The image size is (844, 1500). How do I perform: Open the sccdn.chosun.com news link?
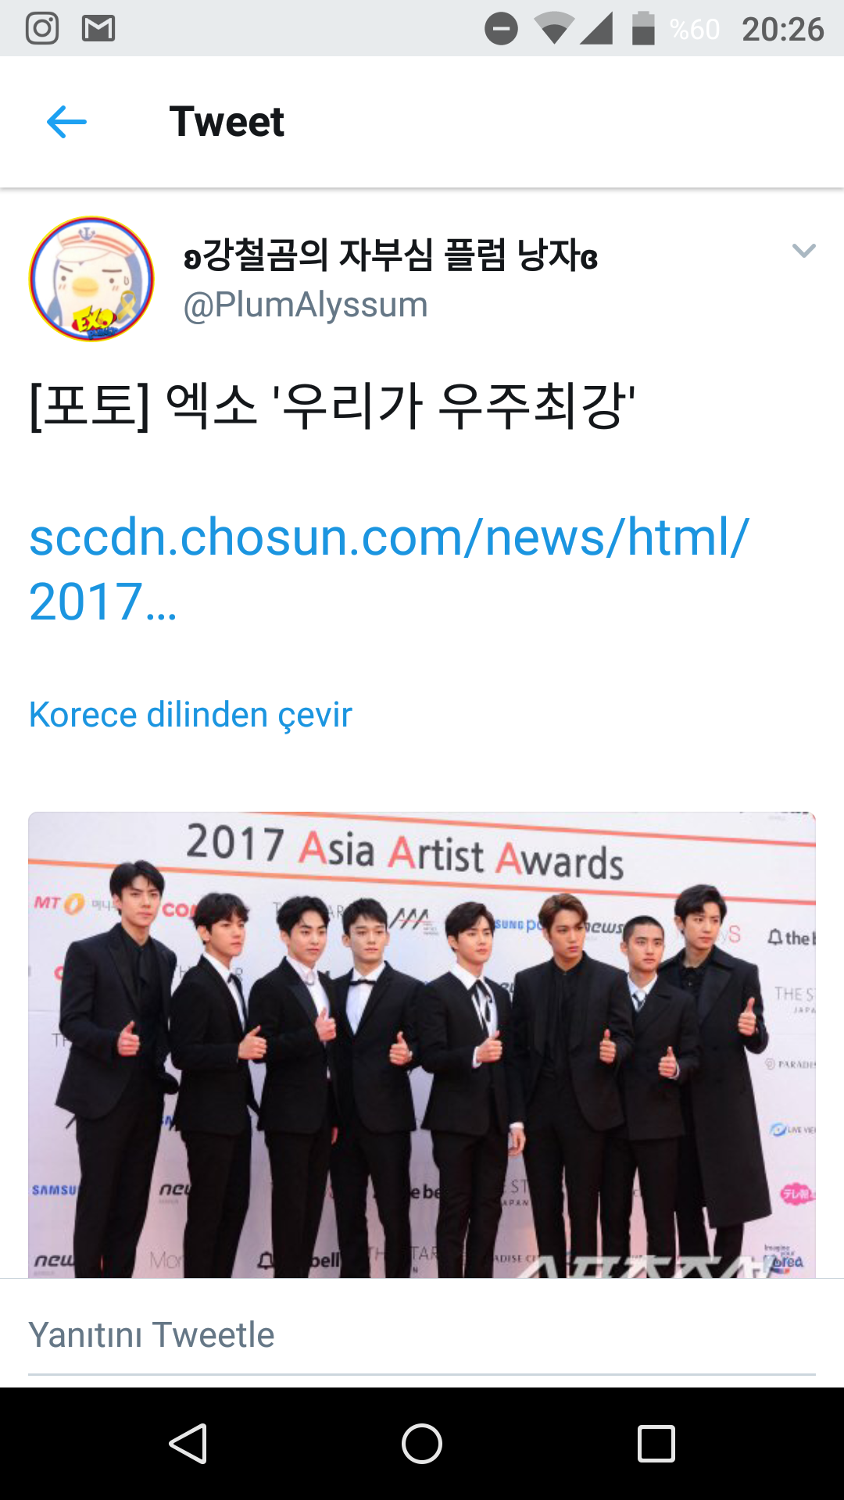389,569
